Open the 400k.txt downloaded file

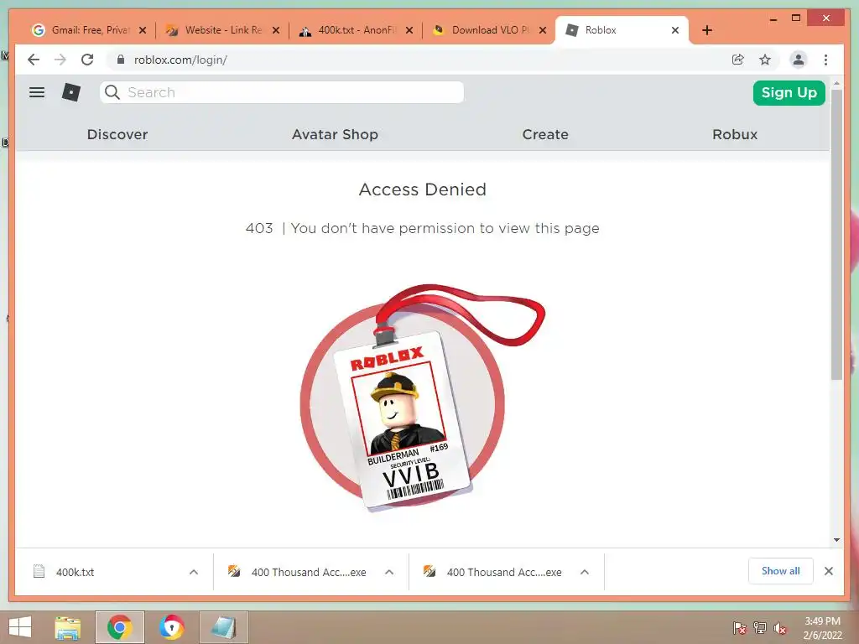(75, 572)
